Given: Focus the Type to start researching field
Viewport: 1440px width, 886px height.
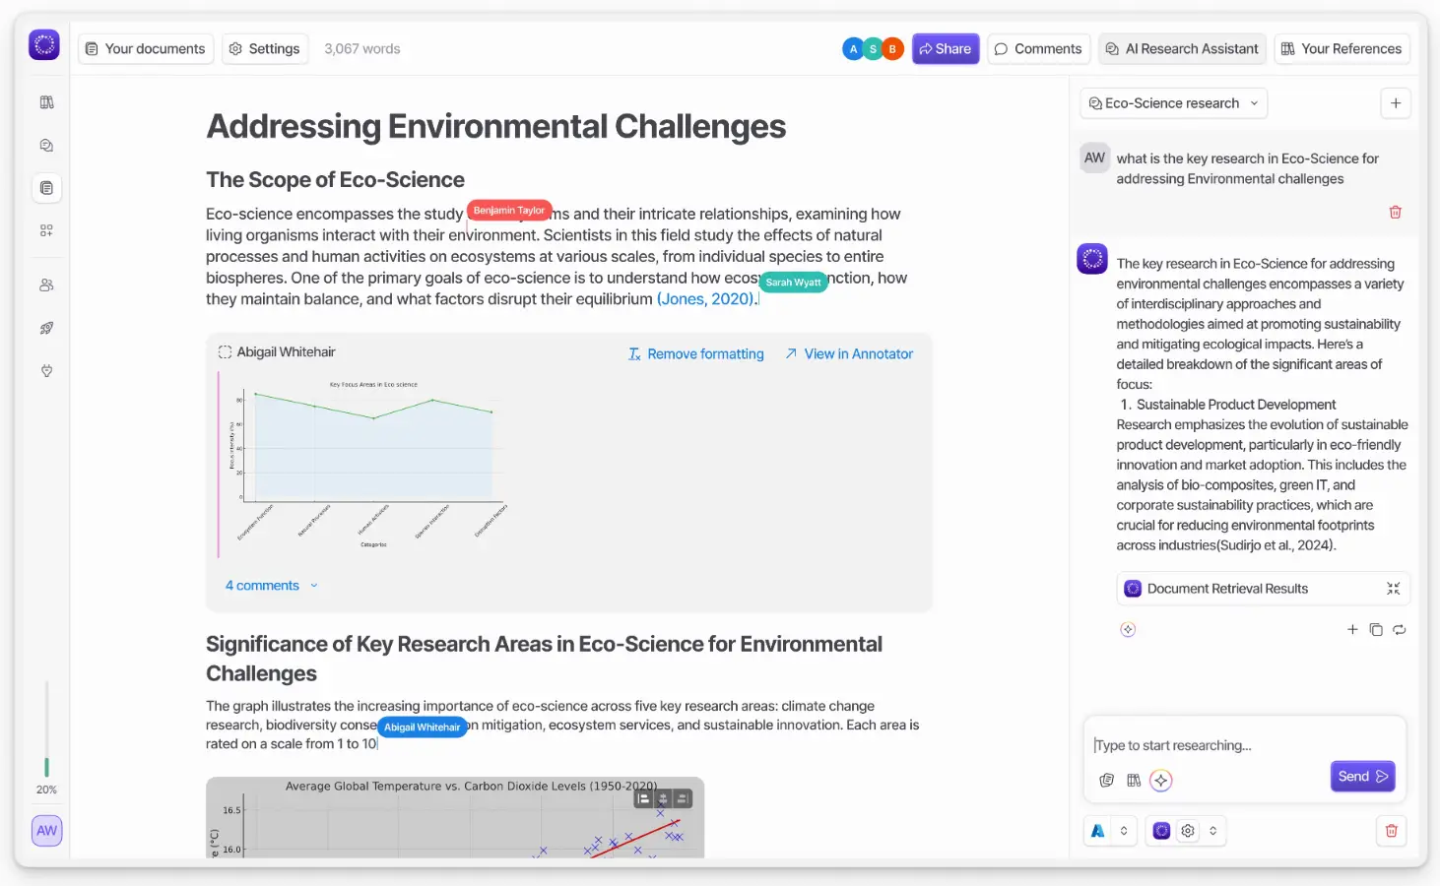Looking at the screenshot, I should click(x=1244, y=745).
